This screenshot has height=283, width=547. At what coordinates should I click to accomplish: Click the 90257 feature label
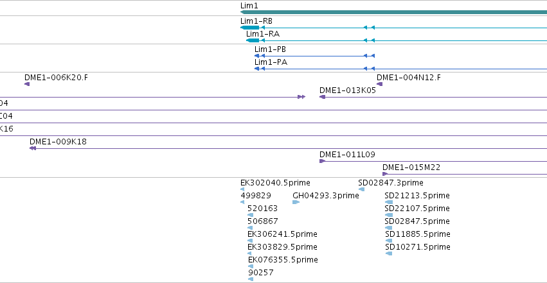tap(260, 273)
